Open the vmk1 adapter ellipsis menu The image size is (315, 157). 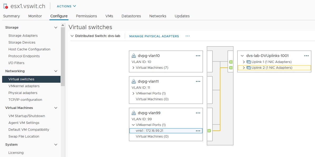(198, 131)
